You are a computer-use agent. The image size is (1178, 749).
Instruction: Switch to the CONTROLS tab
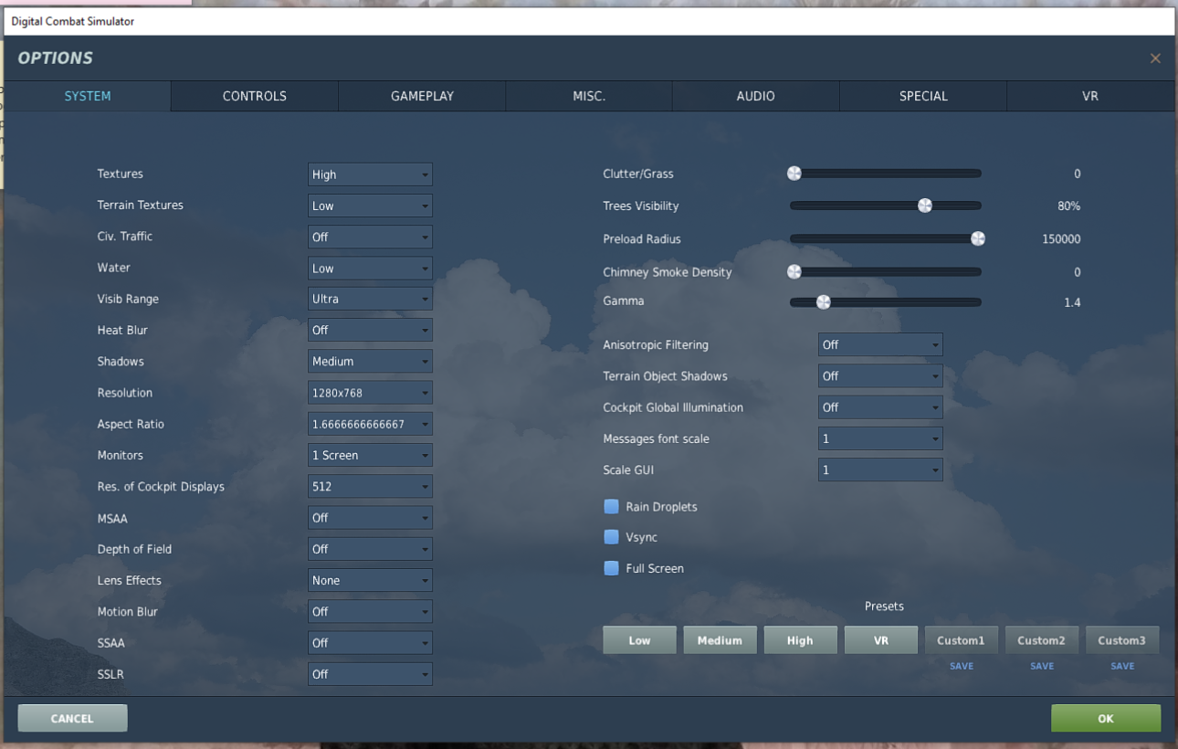[255, 96]
